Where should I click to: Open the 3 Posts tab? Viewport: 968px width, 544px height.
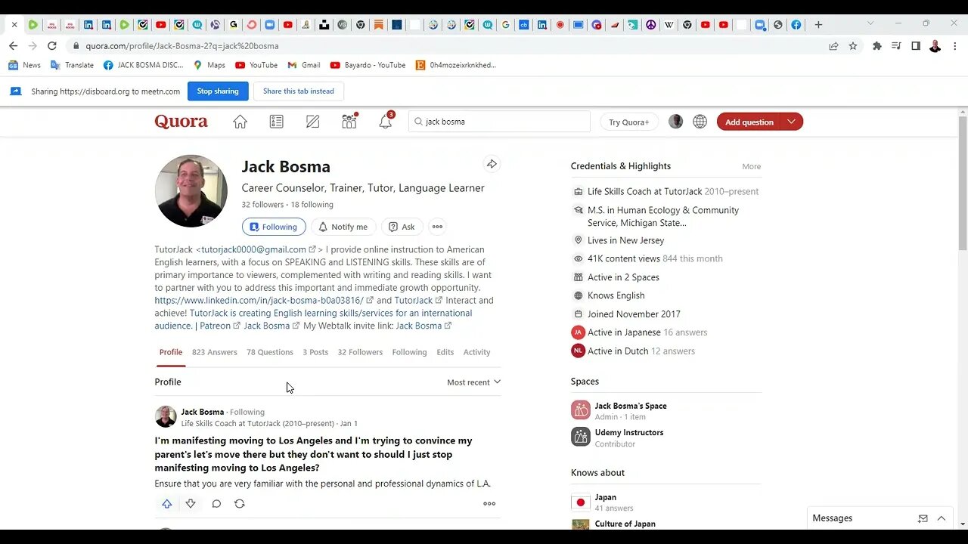[x=315, y=352]
